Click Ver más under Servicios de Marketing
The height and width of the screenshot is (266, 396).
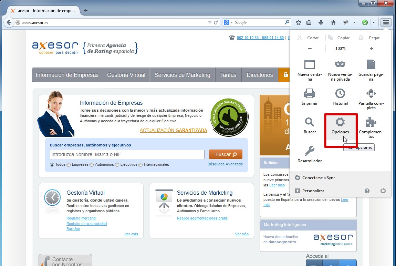coord(242,234)
